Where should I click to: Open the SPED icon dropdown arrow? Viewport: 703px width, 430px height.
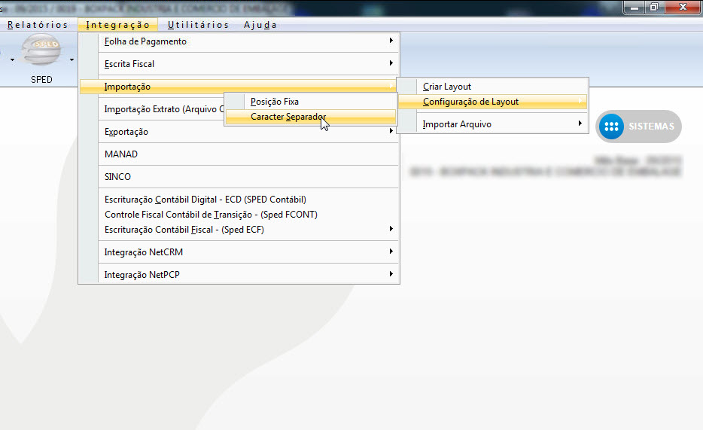point(72,59)
